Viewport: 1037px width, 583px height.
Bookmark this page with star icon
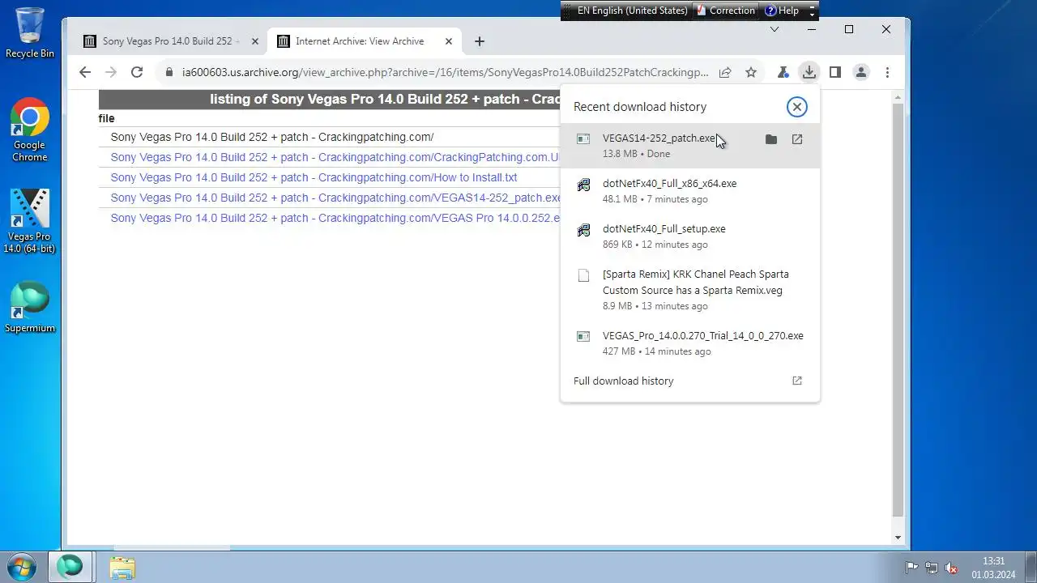tap(751, 72)
